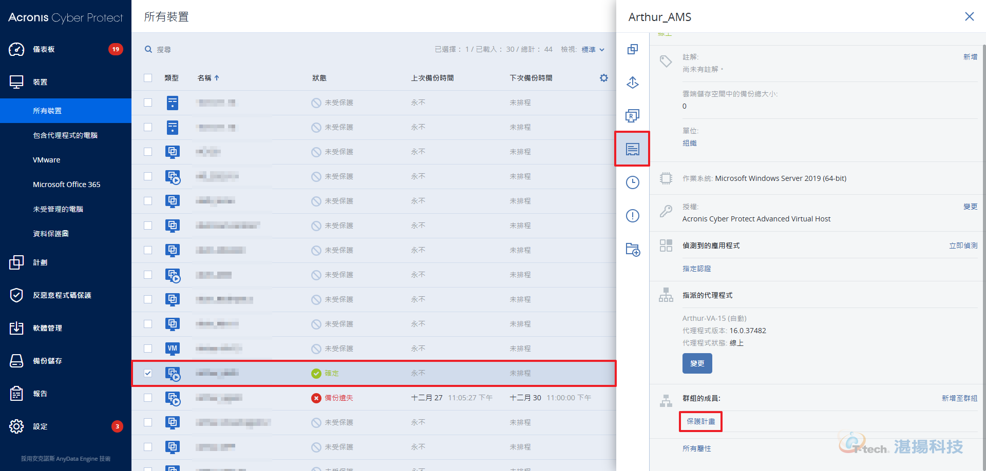The width and height of the screenshot is (986, 471).
Task: Click 所有屬性 link
Action: [x=696, y=448]
